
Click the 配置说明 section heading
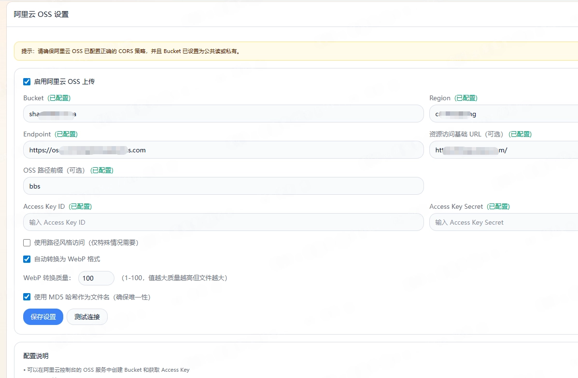pos(36,356)
